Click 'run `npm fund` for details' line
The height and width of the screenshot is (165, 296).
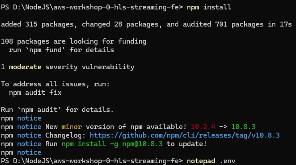(62, 50)
